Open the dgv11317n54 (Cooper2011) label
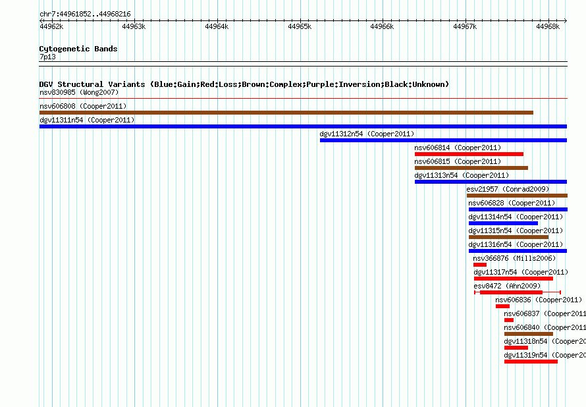Screen dimensions: 586x407 click(x=521, y=272)
